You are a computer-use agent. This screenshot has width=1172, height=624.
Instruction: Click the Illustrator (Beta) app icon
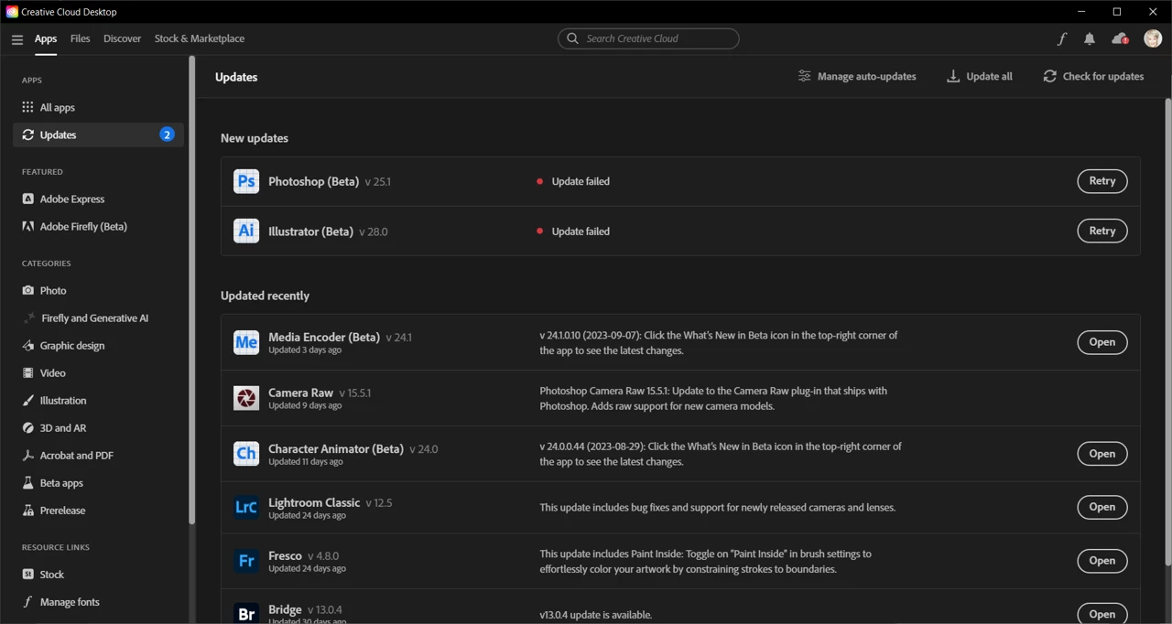tap(246, 231)
